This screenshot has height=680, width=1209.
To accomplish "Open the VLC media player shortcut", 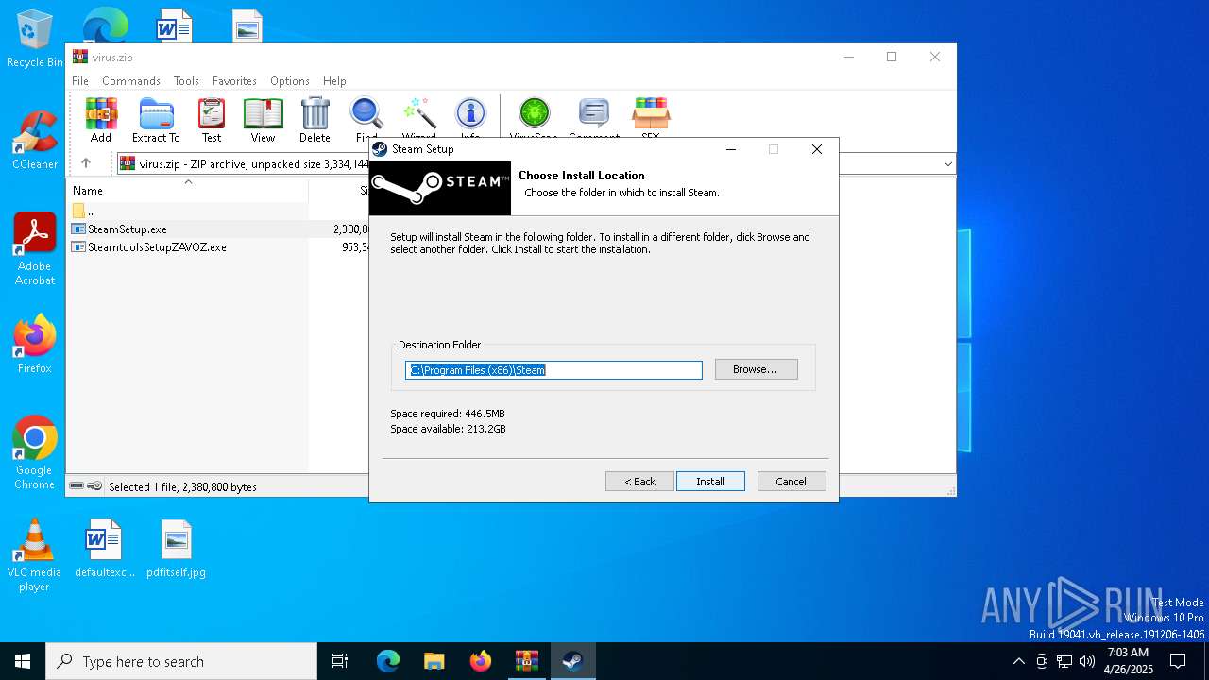I will coord(34,555).
